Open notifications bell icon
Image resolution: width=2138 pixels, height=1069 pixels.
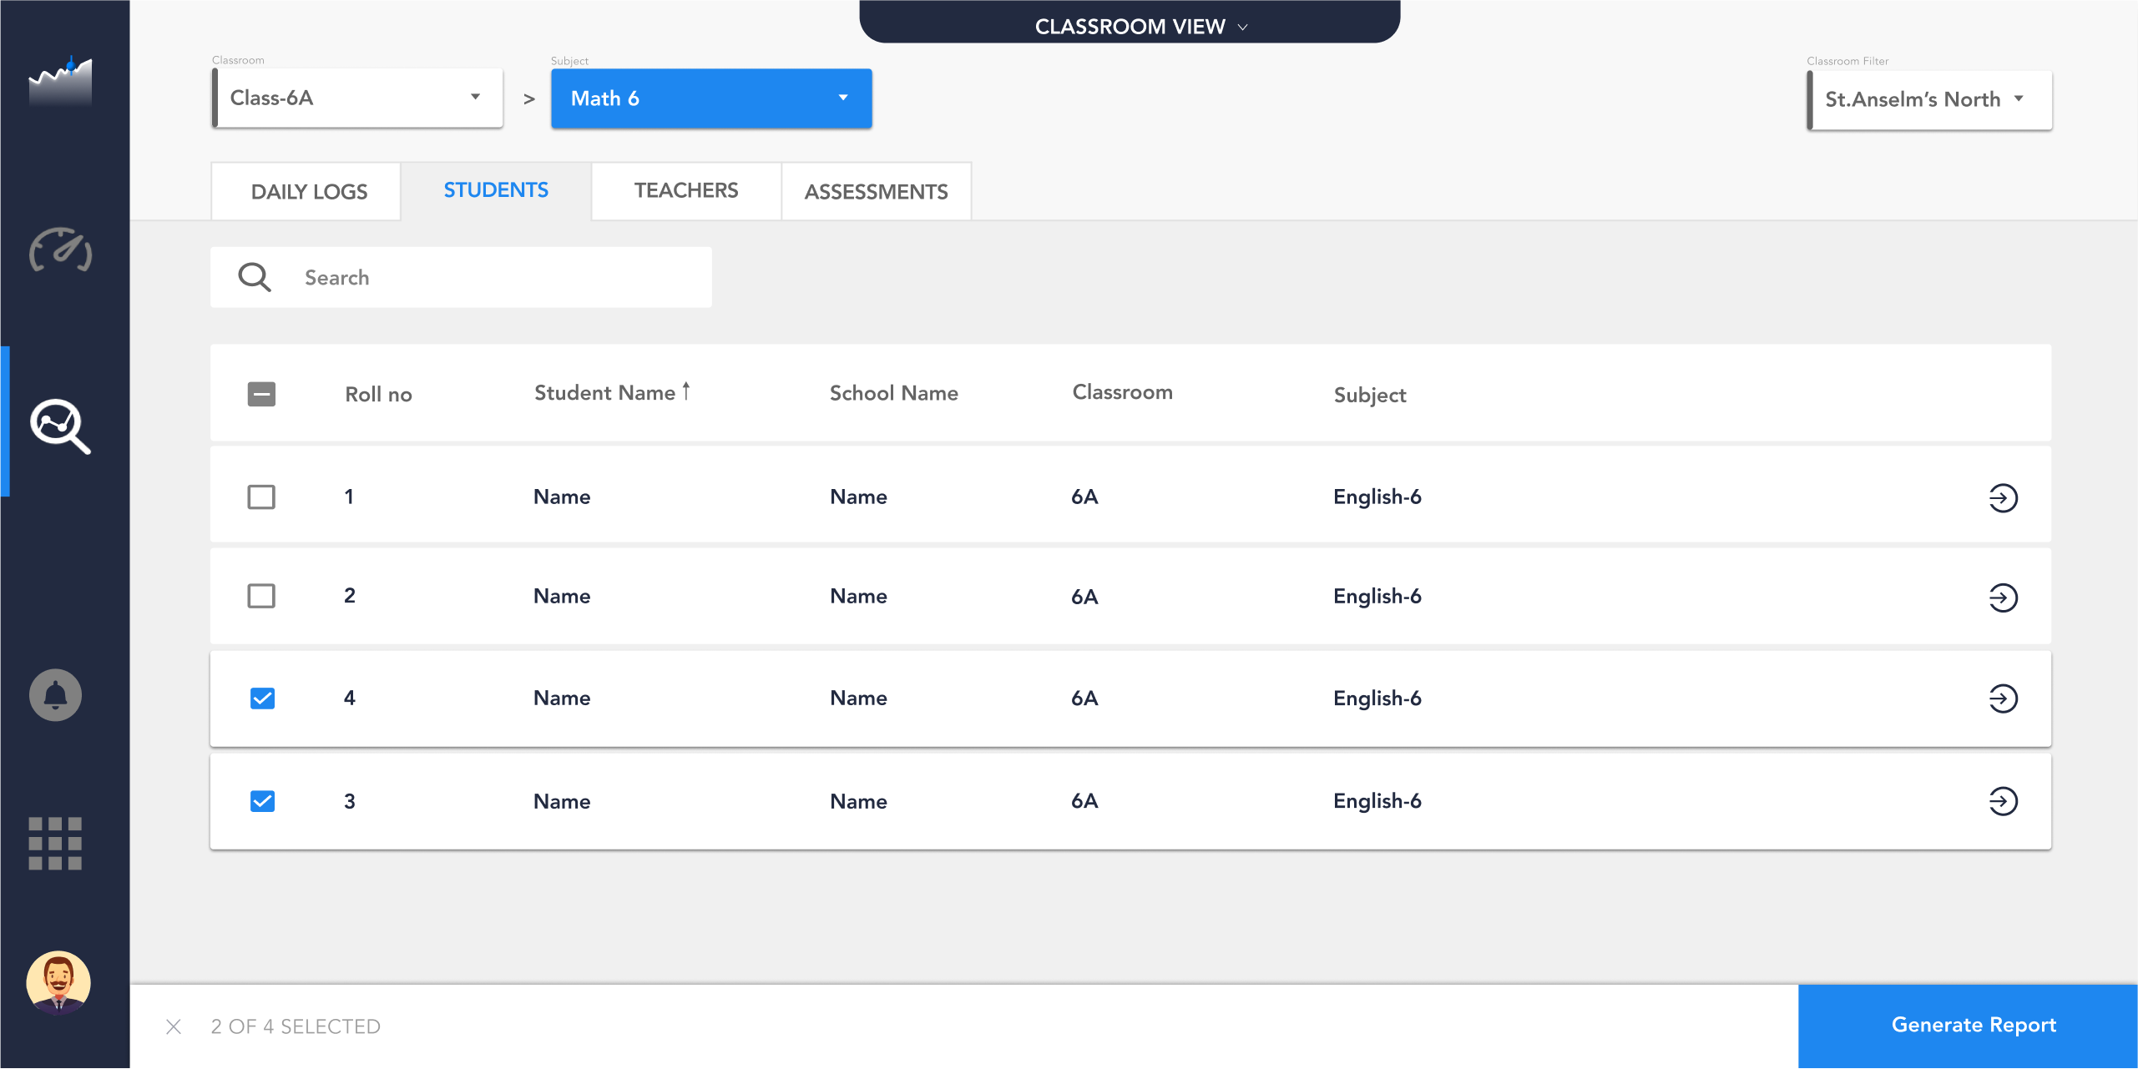pos(55,695)
